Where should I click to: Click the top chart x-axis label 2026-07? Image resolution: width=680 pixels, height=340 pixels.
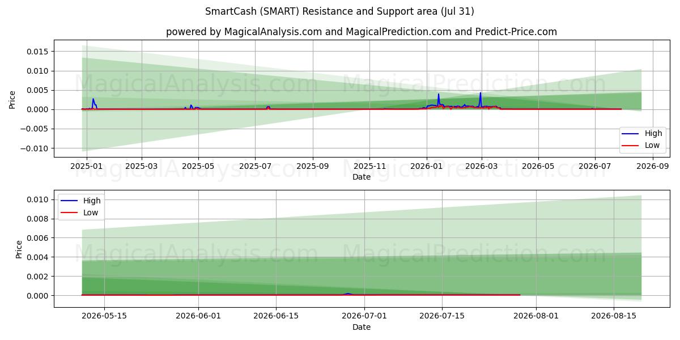(594, 167)
